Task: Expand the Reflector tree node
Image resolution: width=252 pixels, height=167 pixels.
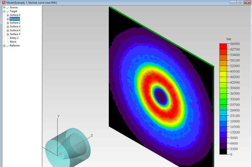Action: tap(4, 46)
